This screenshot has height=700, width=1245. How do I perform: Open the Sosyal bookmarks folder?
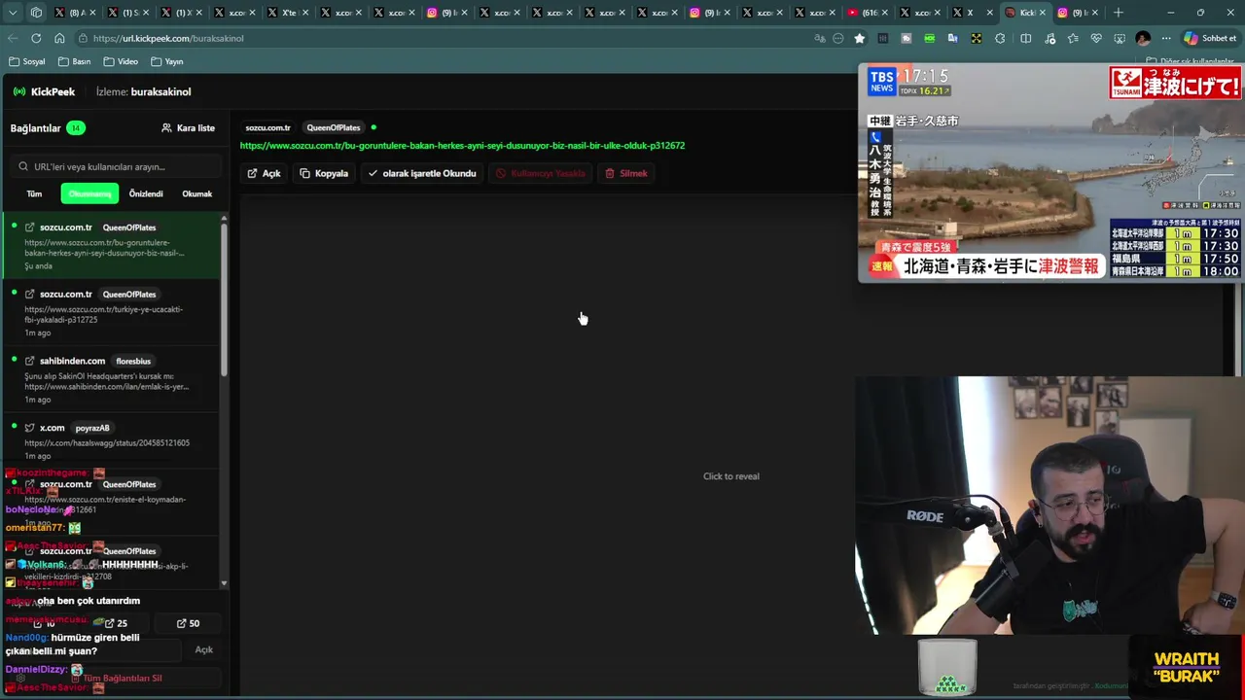tap(27, 61)
